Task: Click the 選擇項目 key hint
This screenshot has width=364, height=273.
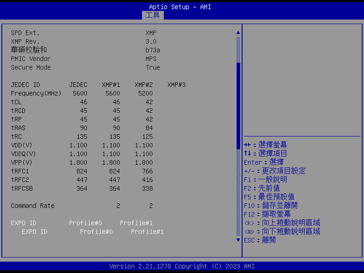Action: pyautogui.click(x=265, y=153)
